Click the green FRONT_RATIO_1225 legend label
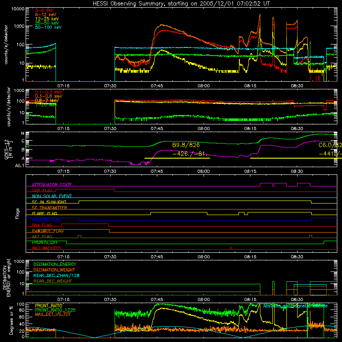 (55, 310)
